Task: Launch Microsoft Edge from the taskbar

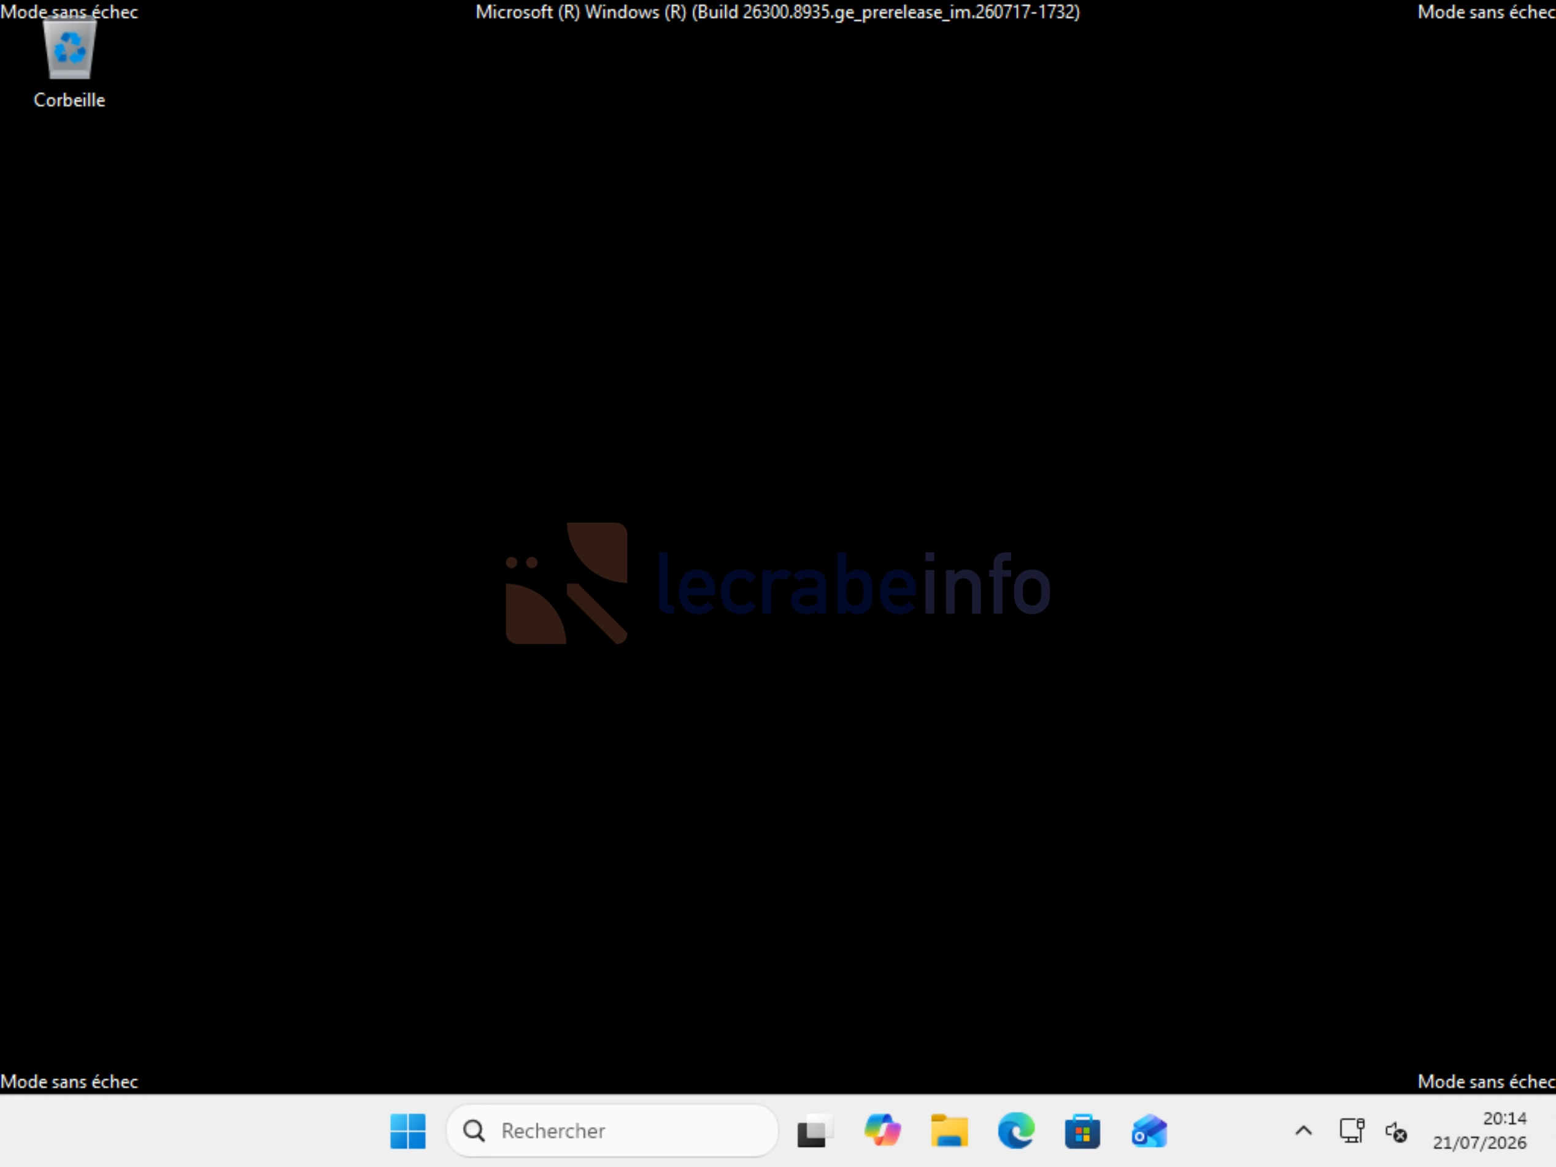Action: coord(1016,1130)
